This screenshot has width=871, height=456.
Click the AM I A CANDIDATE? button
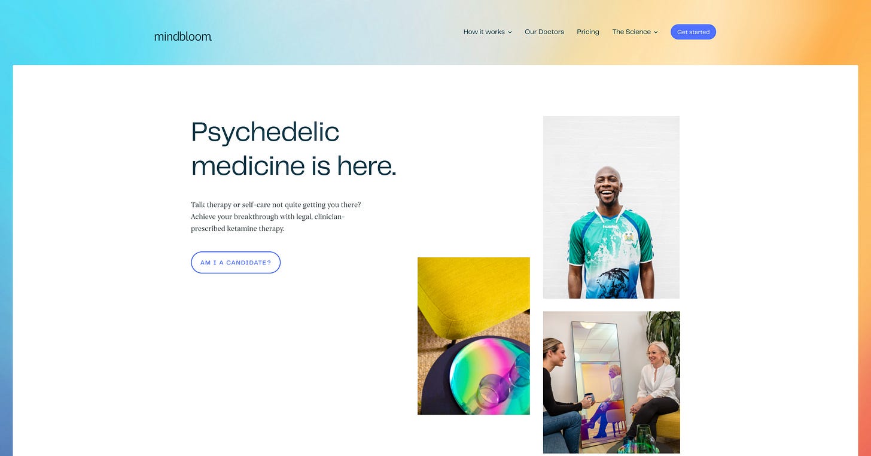coord(236,262)
